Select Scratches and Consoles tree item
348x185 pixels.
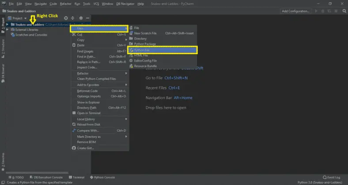point(31,35)
